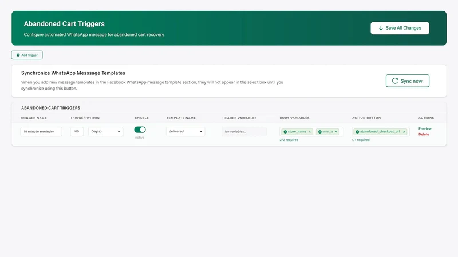Open the 'delivered' template name dropdown
The image size is (458, 257).
click(185, 131)
